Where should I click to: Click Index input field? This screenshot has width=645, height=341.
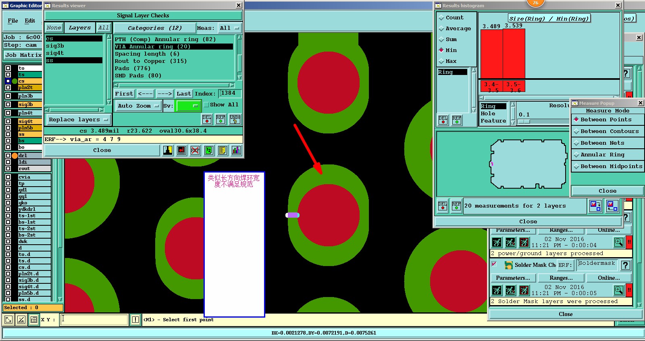(230, 94)
